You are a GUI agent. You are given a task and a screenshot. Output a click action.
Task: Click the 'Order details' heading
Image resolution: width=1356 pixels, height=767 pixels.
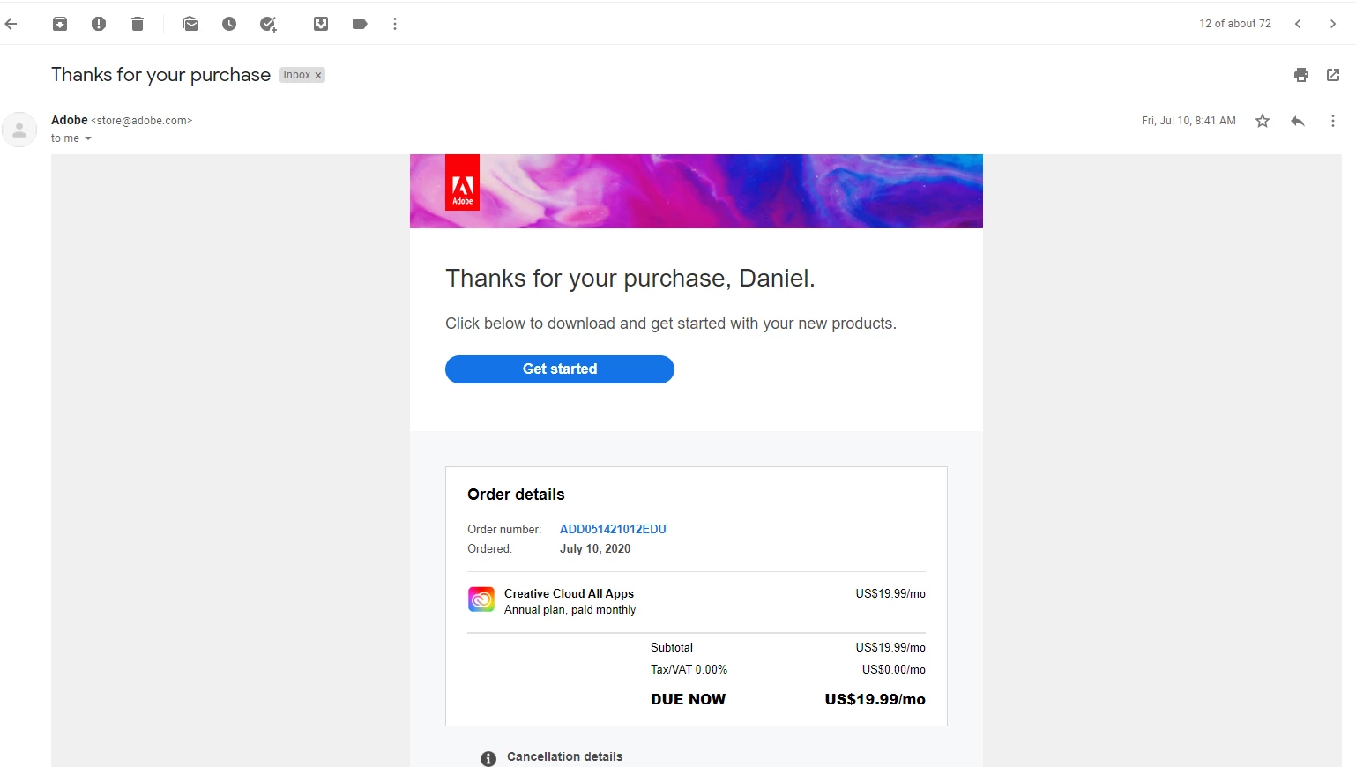[516, 495]
